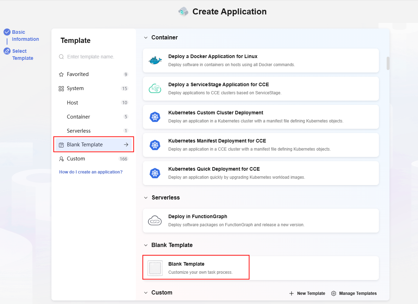
Task: Select the Custom category in sidebar
Action: tap(94, 159)
